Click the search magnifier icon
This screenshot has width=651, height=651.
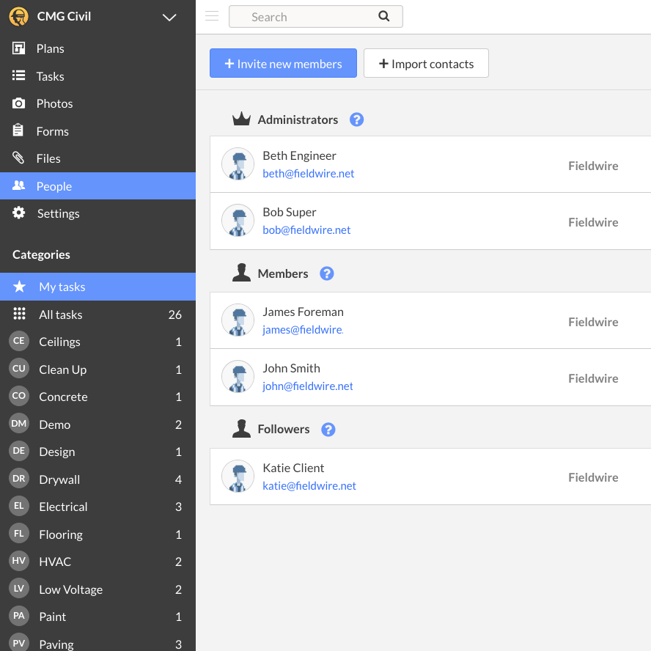pos(384,16)
